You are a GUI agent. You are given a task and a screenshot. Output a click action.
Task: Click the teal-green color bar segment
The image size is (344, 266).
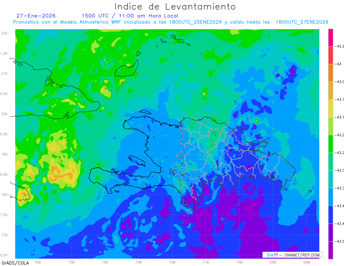pyautogui.click(x=331, y=162)
